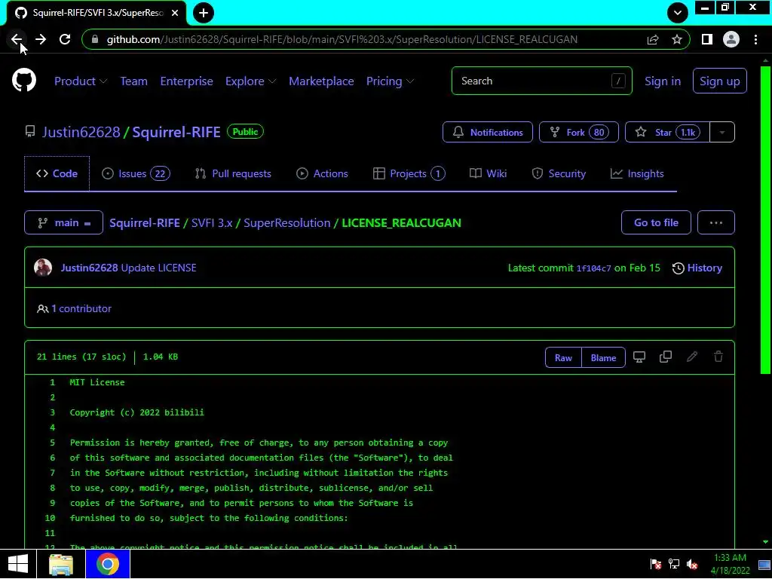Click the GitHub Octocat logo
This screenshot has width=772, height=579.
pyautogui.click(x=24, y=80)
